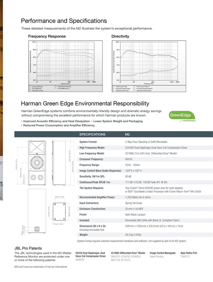This screenshot has width=213, height=282.
Task: Click the 8280091 patent number
Action: coord(80,260)
